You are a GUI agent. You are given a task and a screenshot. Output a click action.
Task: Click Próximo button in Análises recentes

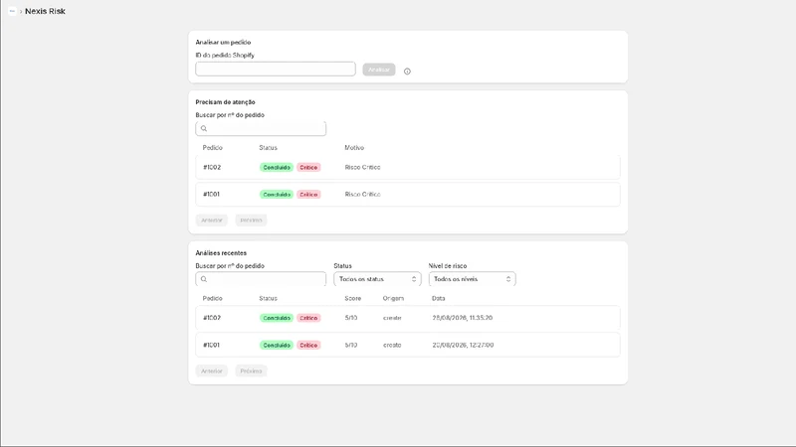point(251,371)
